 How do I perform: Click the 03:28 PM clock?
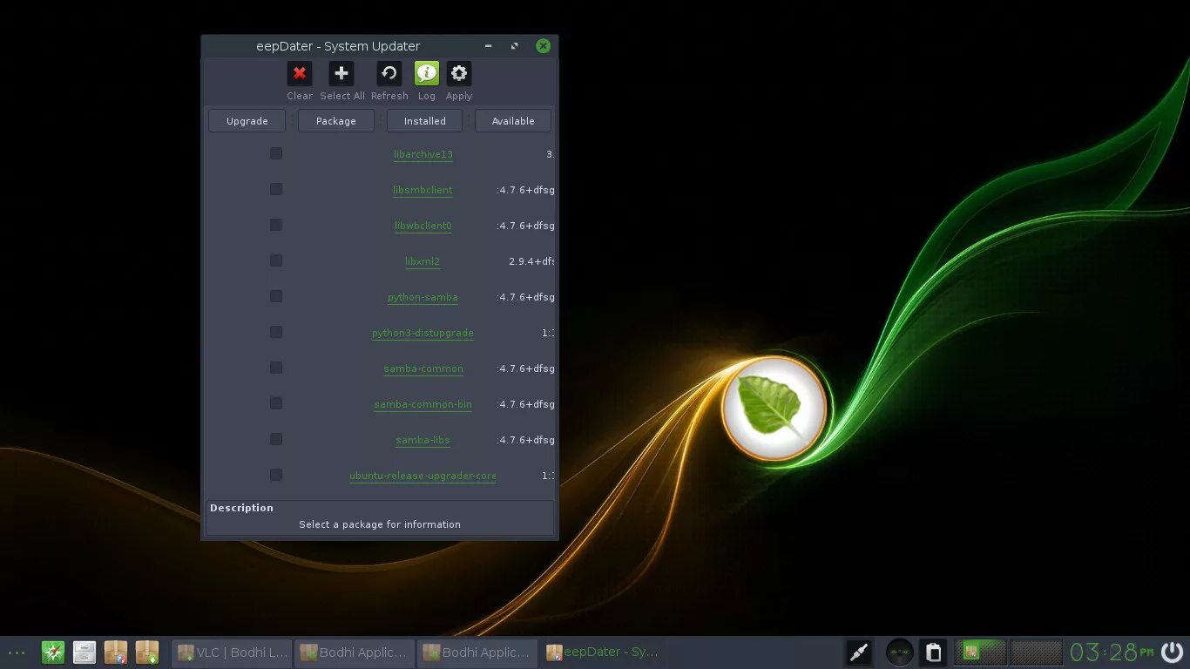pos(1112,652)
